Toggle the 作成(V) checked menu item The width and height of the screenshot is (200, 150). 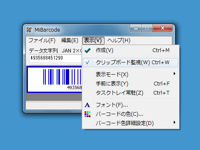(x=130, y=50)
